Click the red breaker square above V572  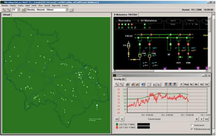(x=179, y=44)
